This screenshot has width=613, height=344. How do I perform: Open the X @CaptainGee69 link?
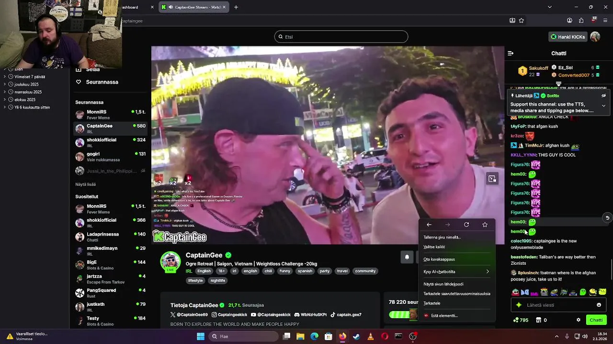(x=189, y=315)
